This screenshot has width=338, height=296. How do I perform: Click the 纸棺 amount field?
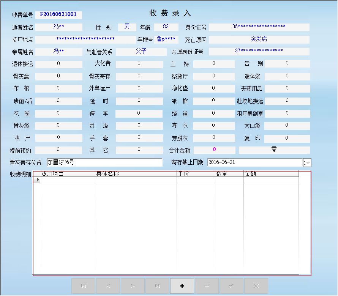coord(214,101)
